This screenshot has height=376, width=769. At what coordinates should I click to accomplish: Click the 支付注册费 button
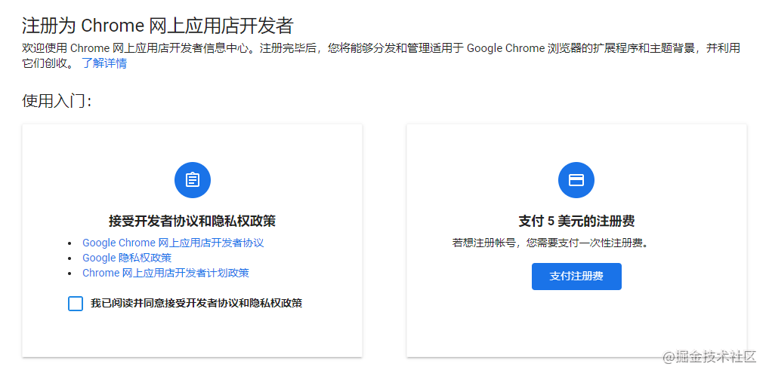click(576, 277)
